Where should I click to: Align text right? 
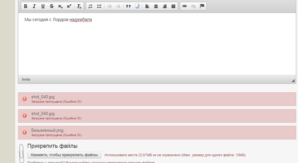[x=165, y=6]
